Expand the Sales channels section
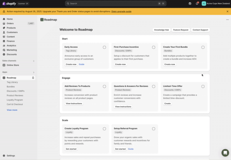This screenshot has height=160, width=231. (33, 61)
